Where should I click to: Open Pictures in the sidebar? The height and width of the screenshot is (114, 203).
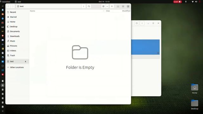(x=17, y=46)
